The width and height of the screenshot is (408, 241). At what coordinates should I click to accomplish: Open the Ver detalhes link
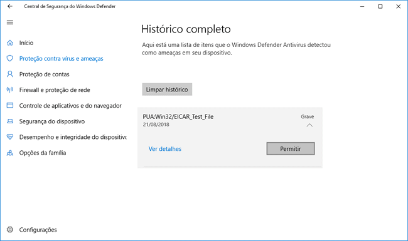coord(165,149)
